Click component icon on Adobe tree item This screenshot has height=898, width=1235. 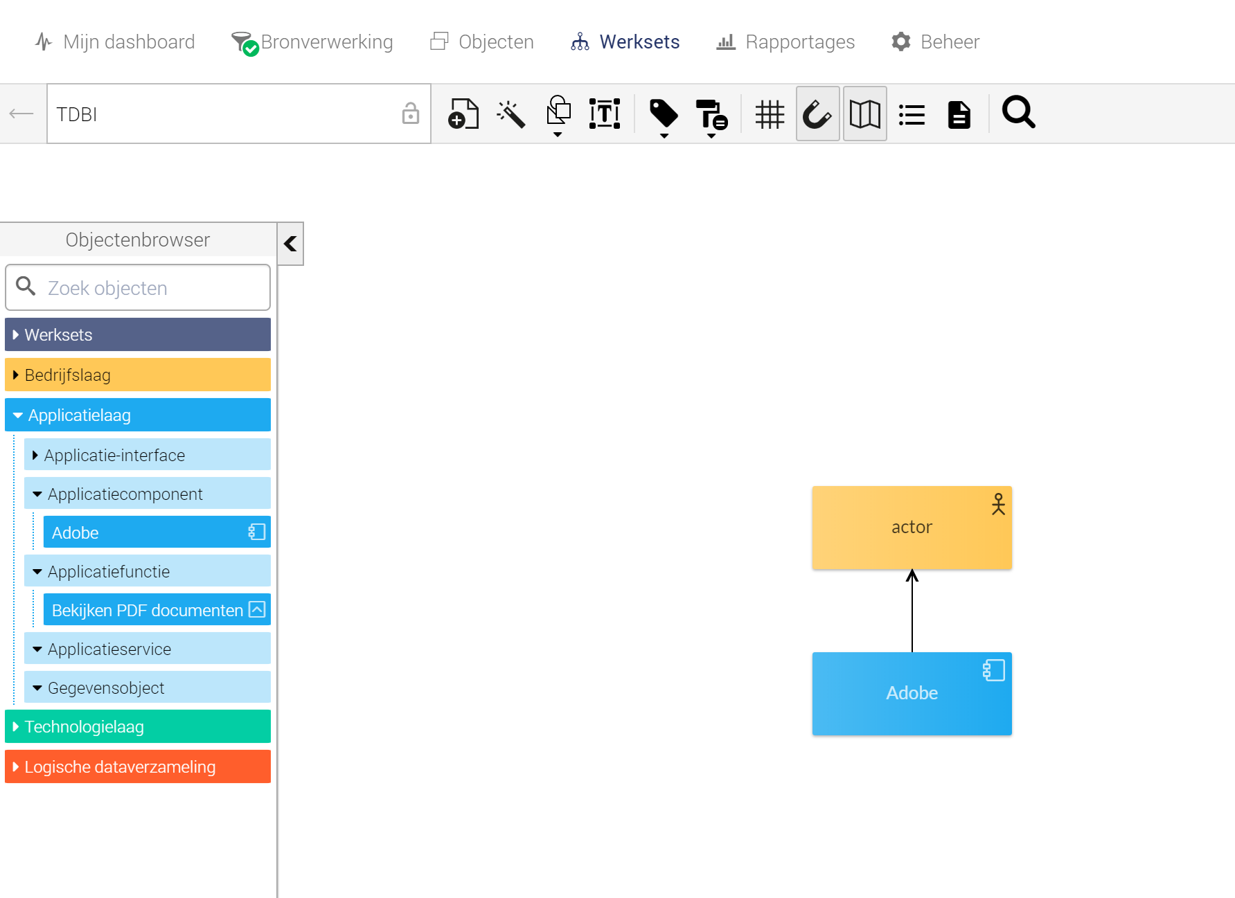(x=257, y=532)
